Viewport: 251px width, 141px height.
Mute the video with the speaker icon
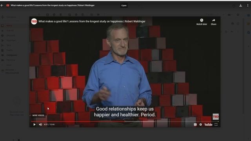pos(40,125)
